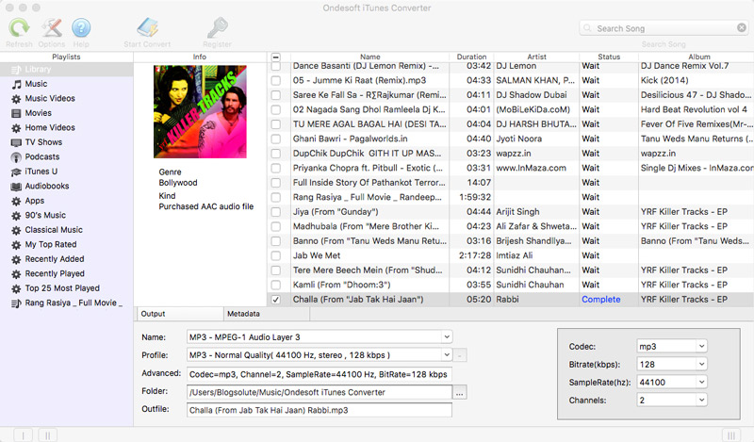Browse for output folder with ... button
The width and height of the screenshot is (754, 442).
coord(460,392)
